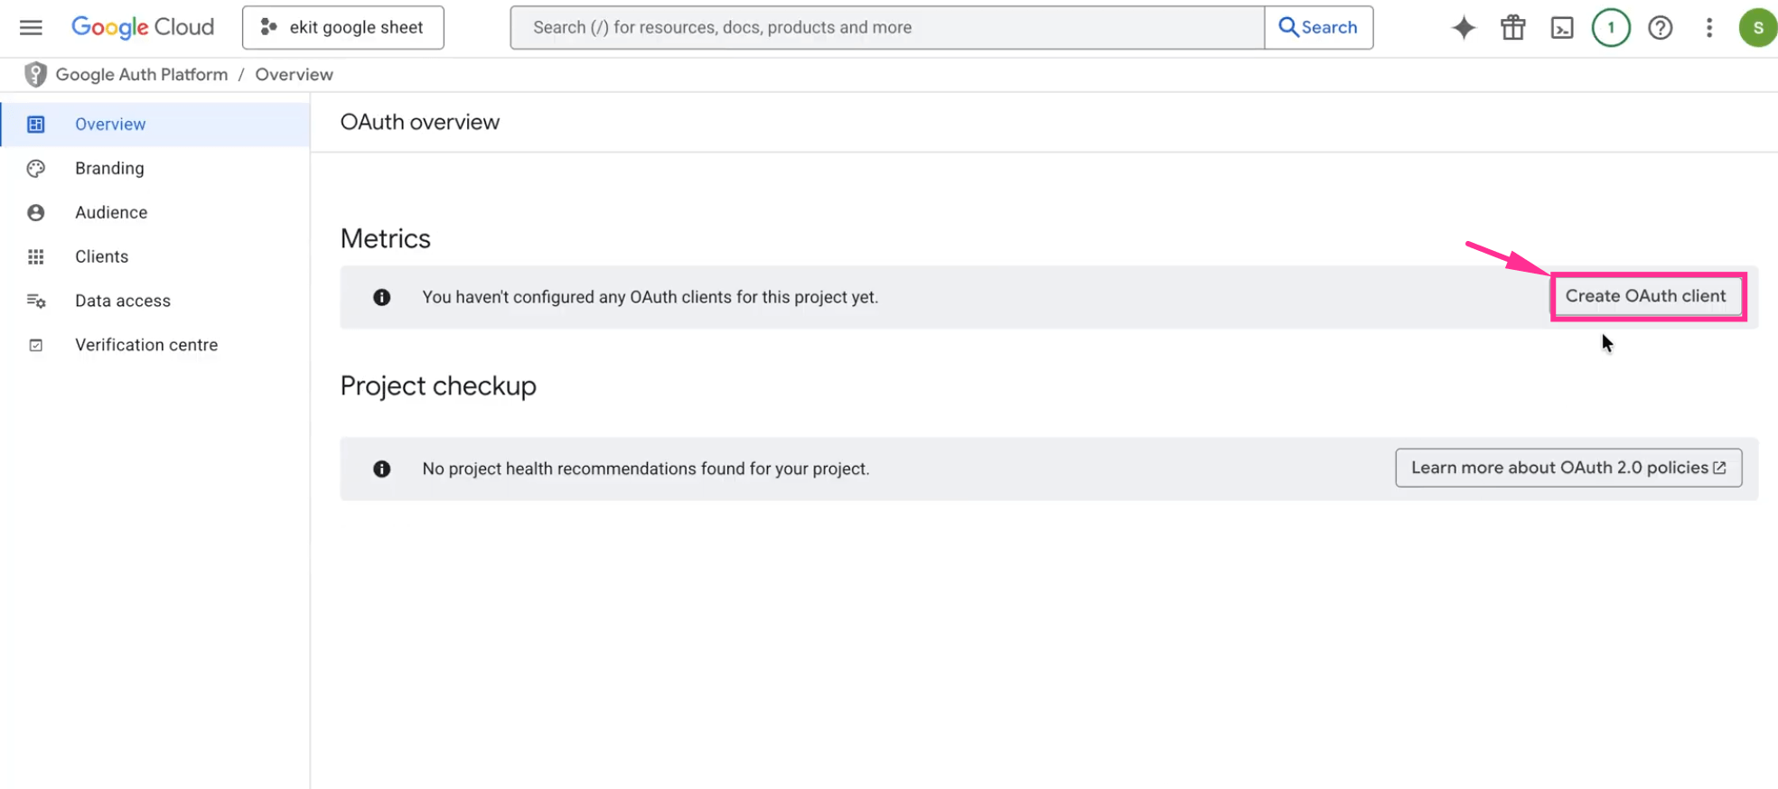Open the notifications badge showing 1

point(1611,27)
